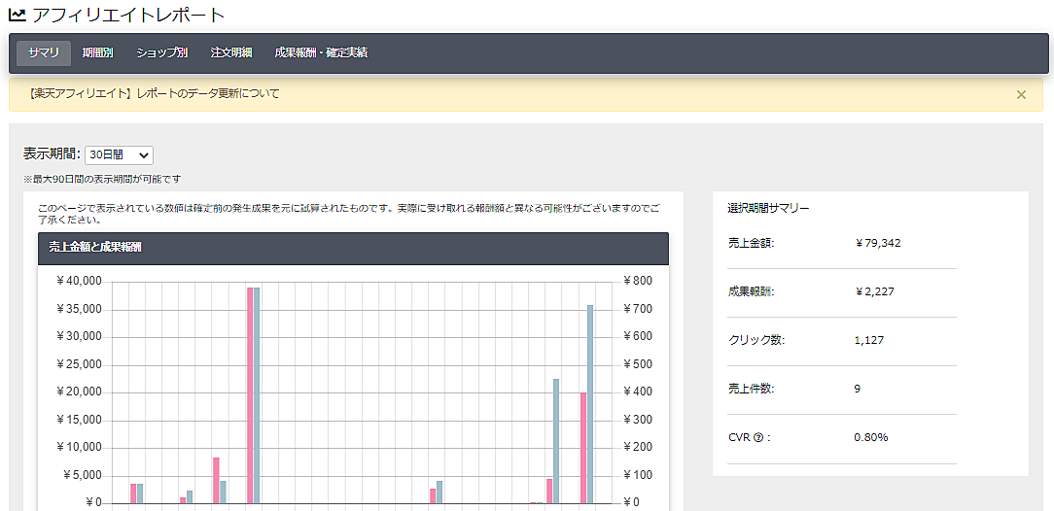
Task: Click the クリック数 value 1,127
Action: pyautogui.click(x=869, y=340)
